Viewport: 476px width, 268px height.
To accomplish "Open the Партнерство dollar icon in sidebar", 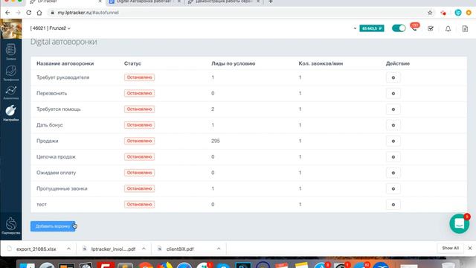I will pos(11,226).
